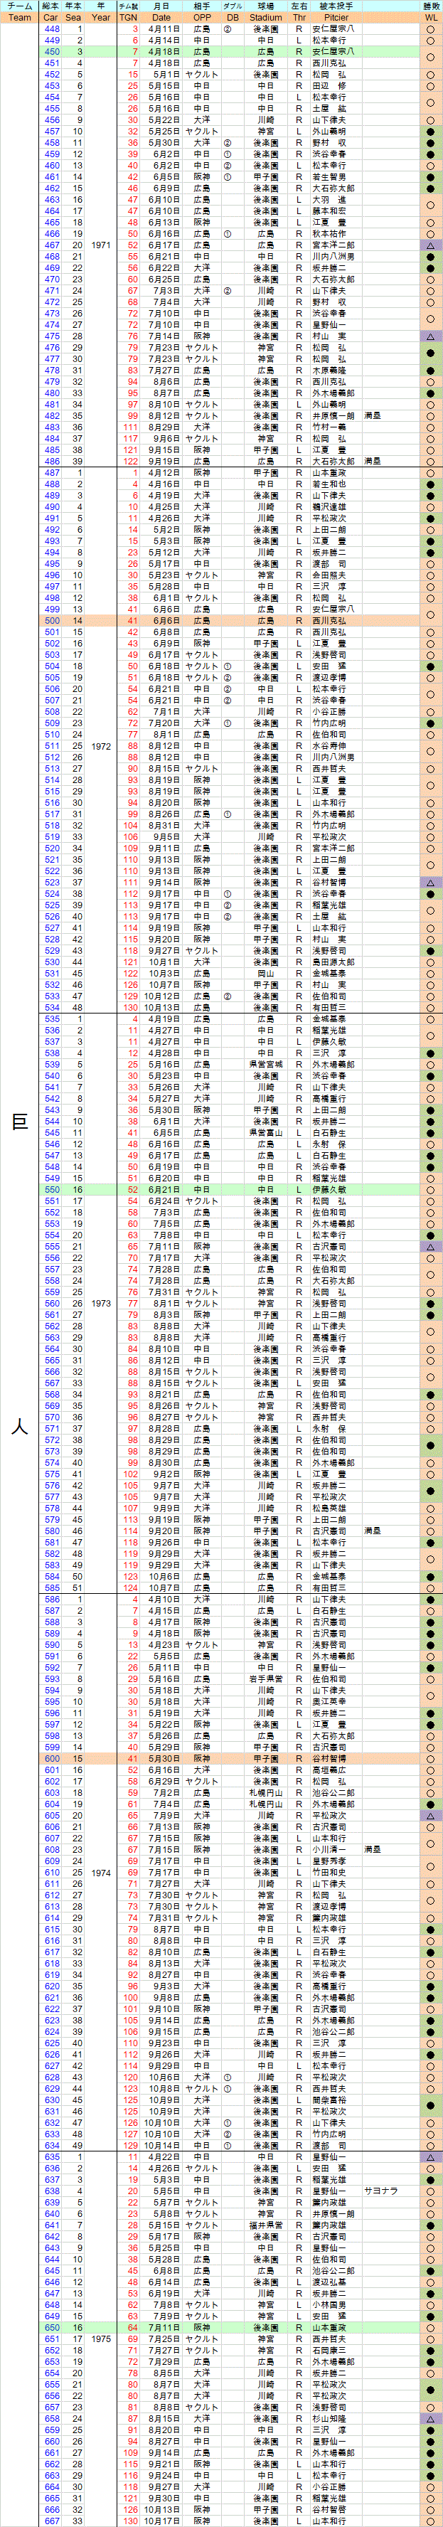Viewport: 443px width, 2527px height.
Task: Select highlighted career number 500
Action: (51, 620)
